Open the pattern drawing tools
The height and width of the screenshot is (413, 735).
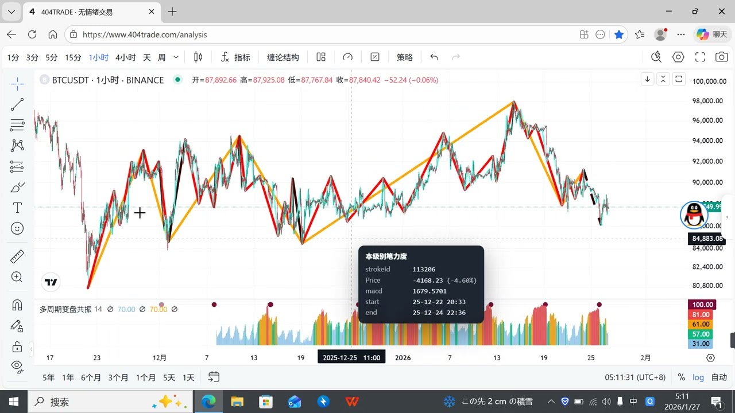[x=17, y=146]
